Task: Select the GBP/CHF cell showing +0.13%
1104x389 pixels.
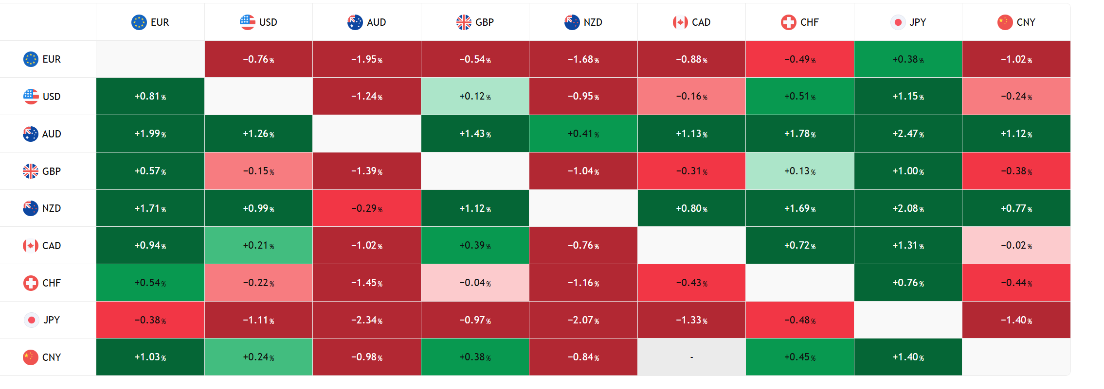Action: [x=800, y=171]
